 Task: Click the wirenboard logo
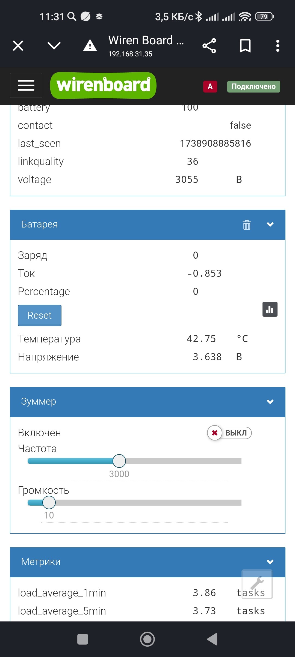pyautogui.click(x=103, y=85)
